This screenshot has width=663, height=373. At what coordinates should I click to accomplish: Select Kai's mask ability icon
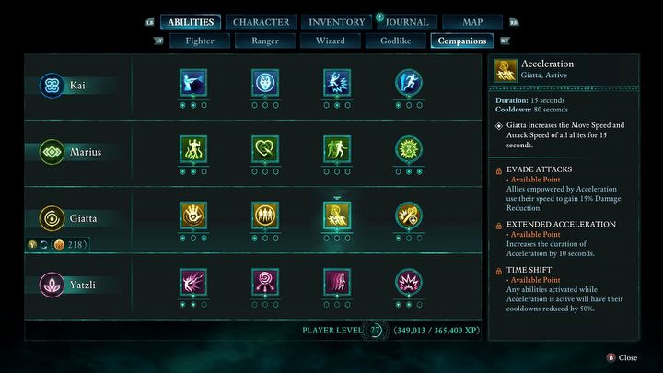(x=265, y=83)
